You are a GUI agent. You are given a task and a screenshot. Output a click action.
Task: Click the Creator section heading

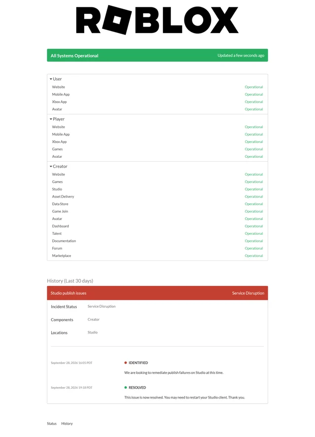60,166
